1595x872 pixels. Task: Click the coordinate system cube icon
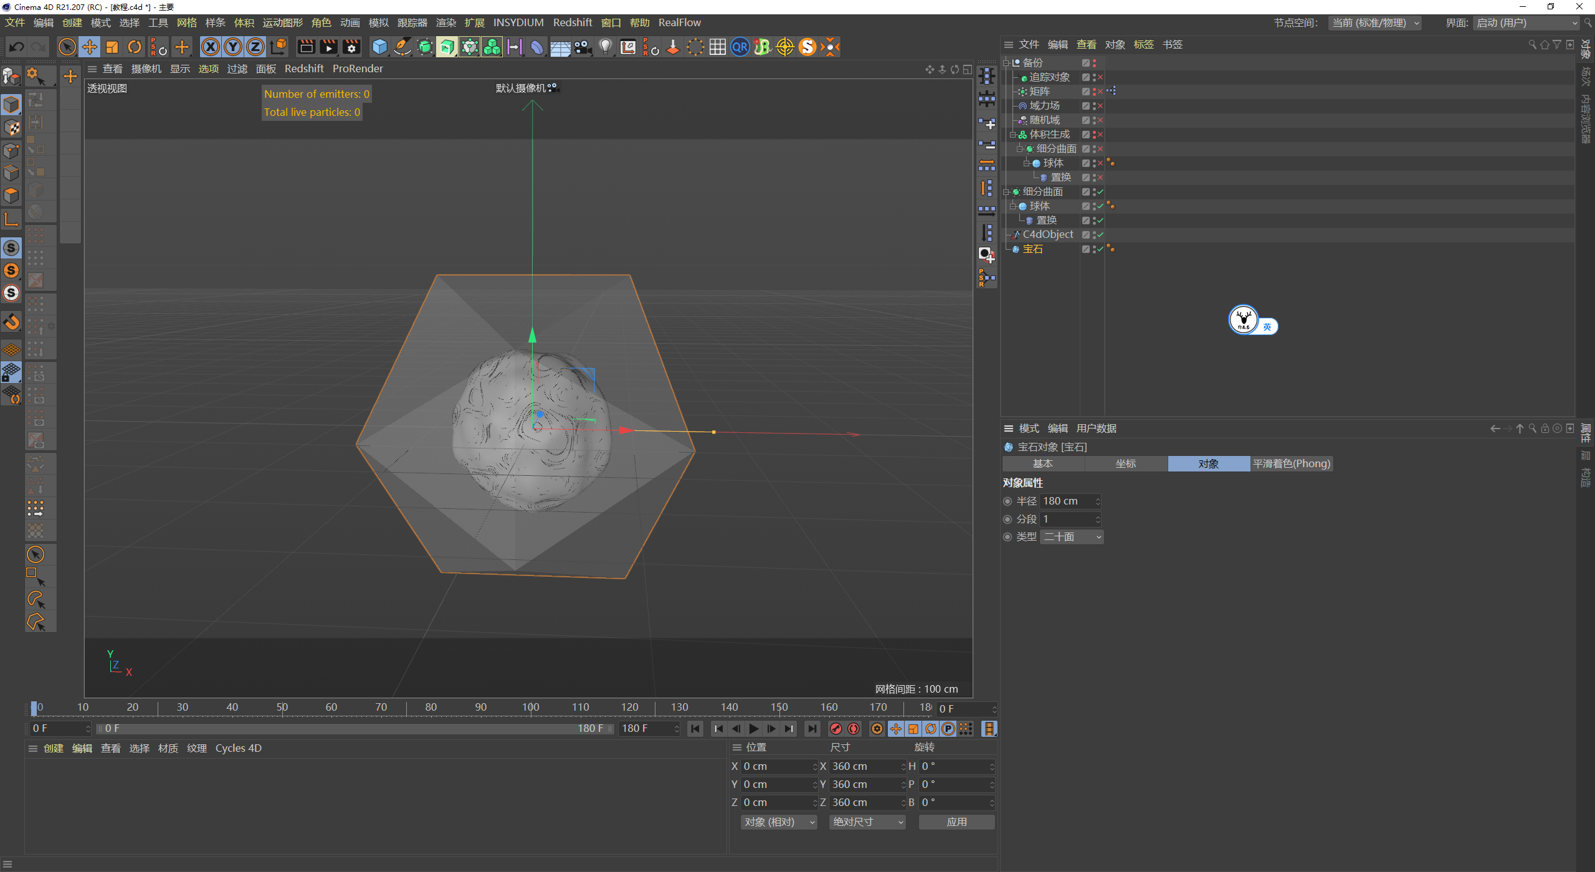coord(279,47)
